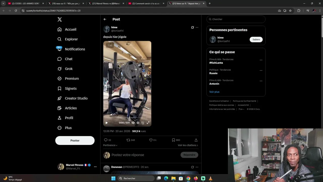This screenshot has height=182, width=323.
Task: Toggle picture-in-picture on video
Action: [143, 123]
